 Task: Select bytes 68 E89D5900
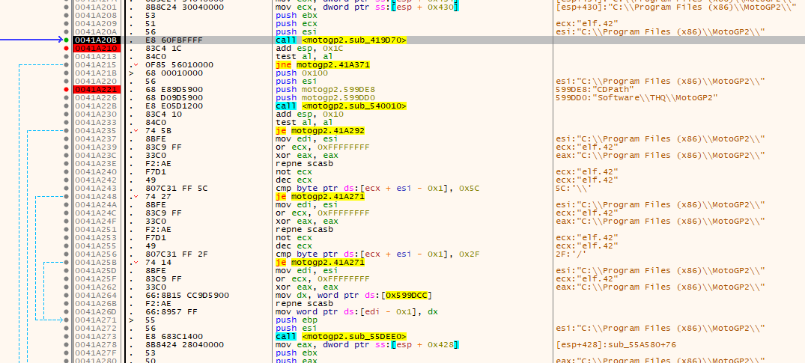tap(174, 89)
